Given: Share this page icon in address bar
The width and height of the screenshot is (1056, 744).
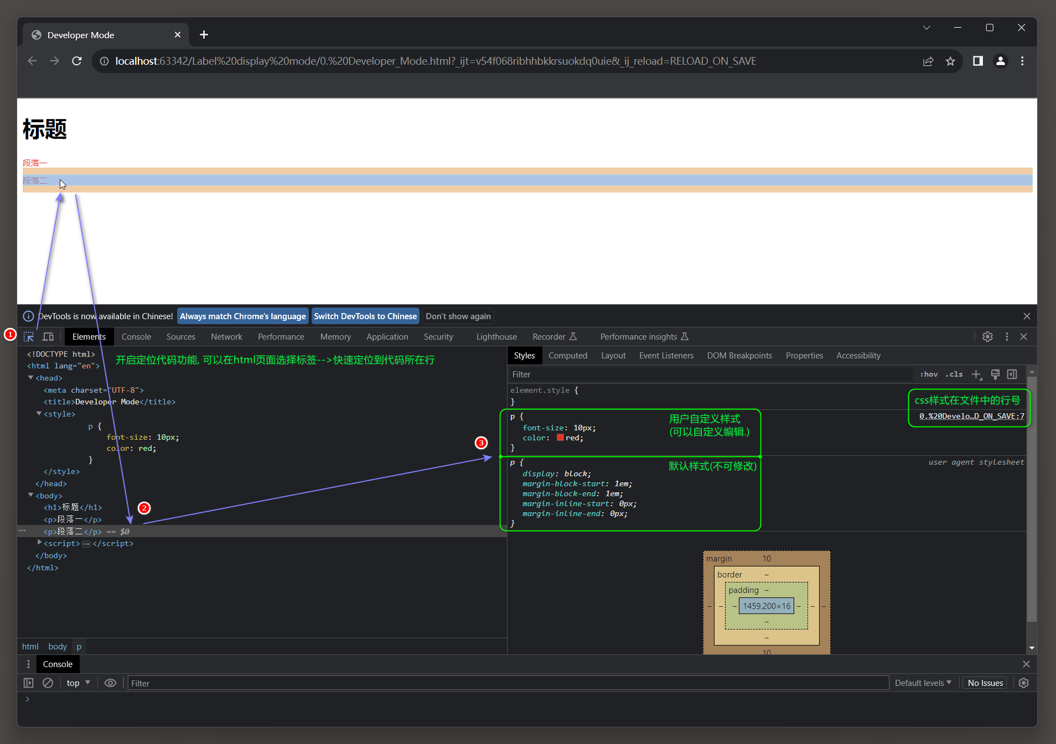Looking at the screenshot, I should 928,61.
